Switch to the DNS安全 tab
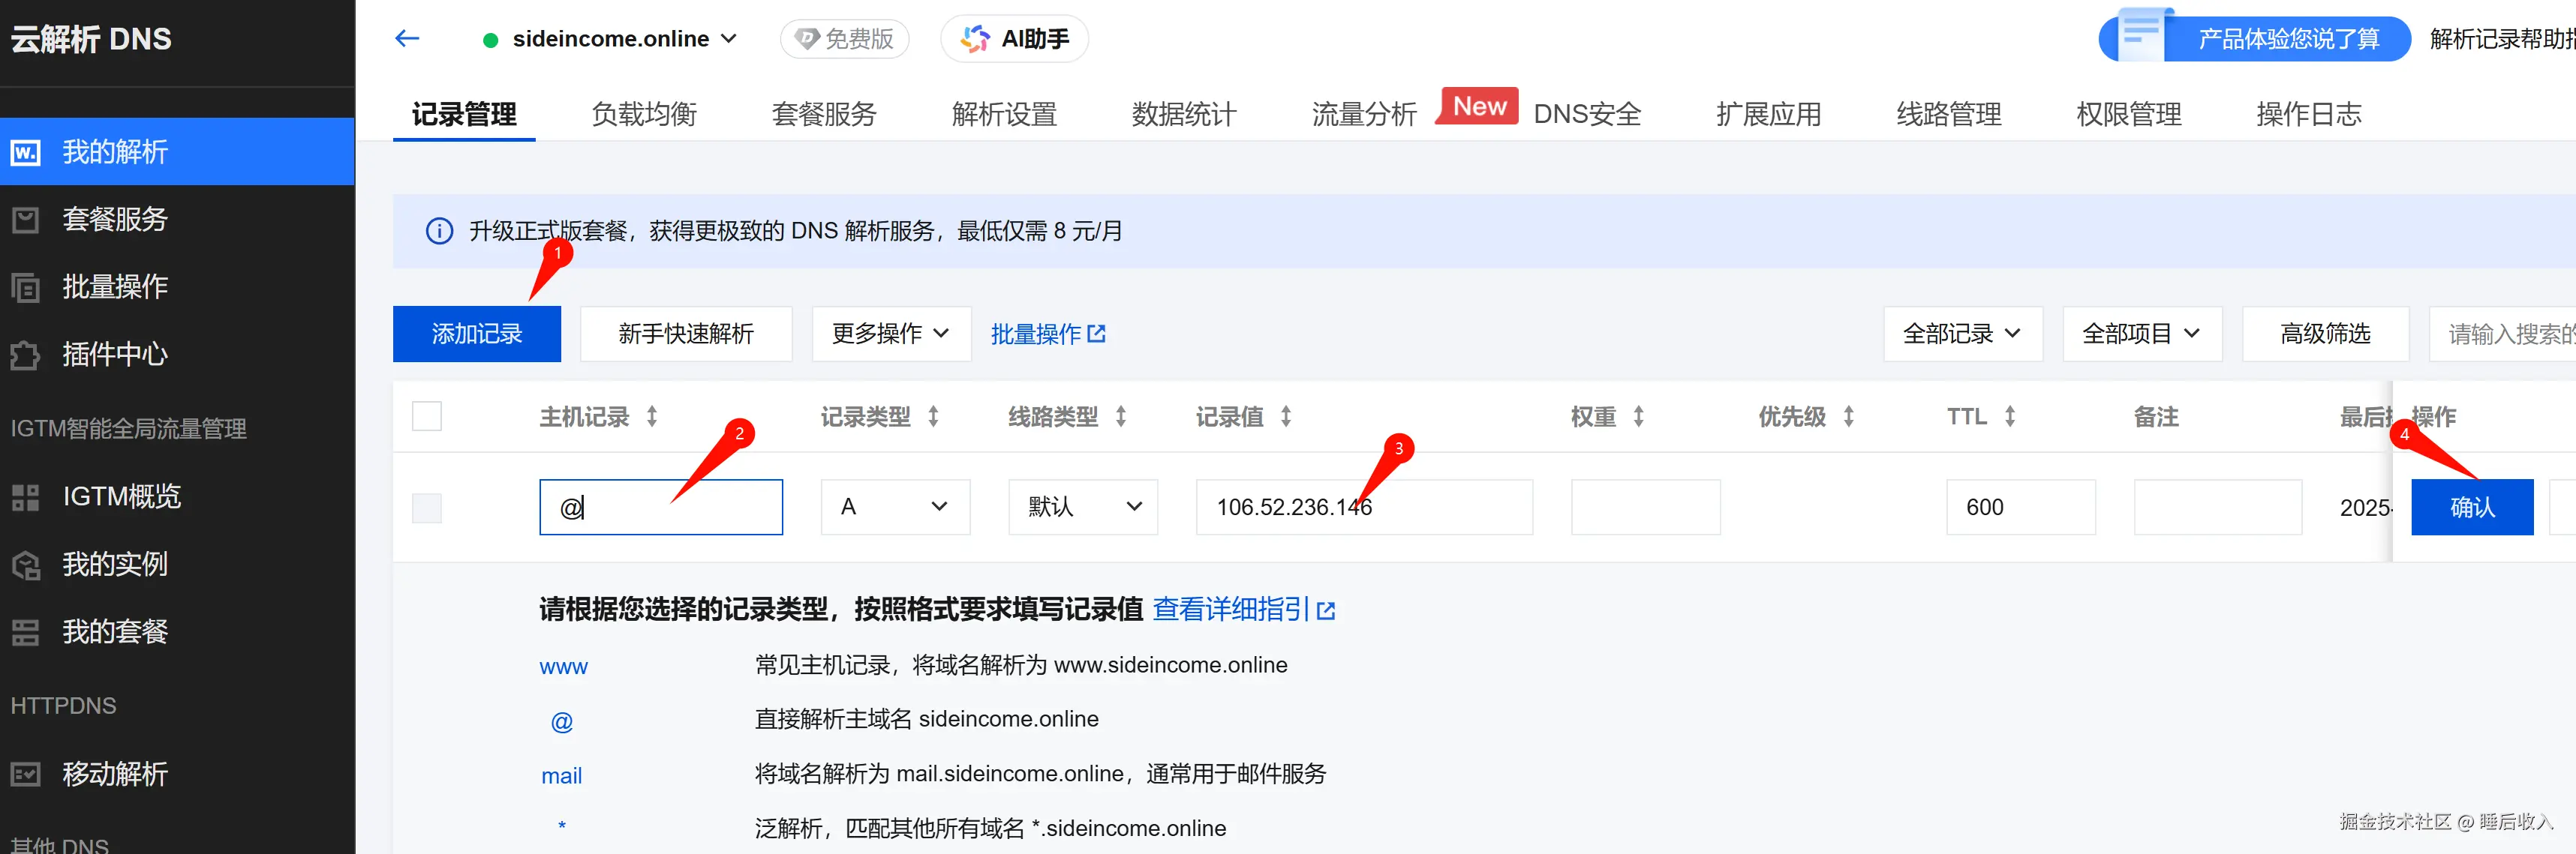Viewport: 2576px width, 854px height. pos(1587,114)
